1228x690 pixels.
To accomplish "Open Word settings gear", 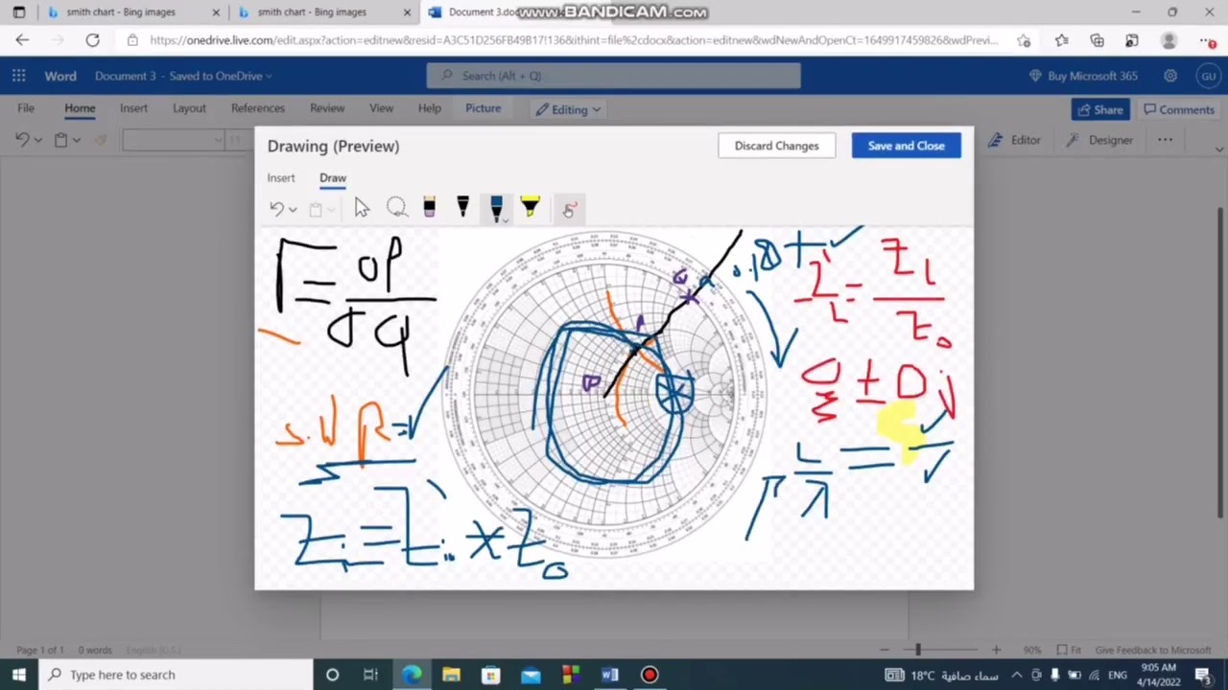I will coord(1169,76).
